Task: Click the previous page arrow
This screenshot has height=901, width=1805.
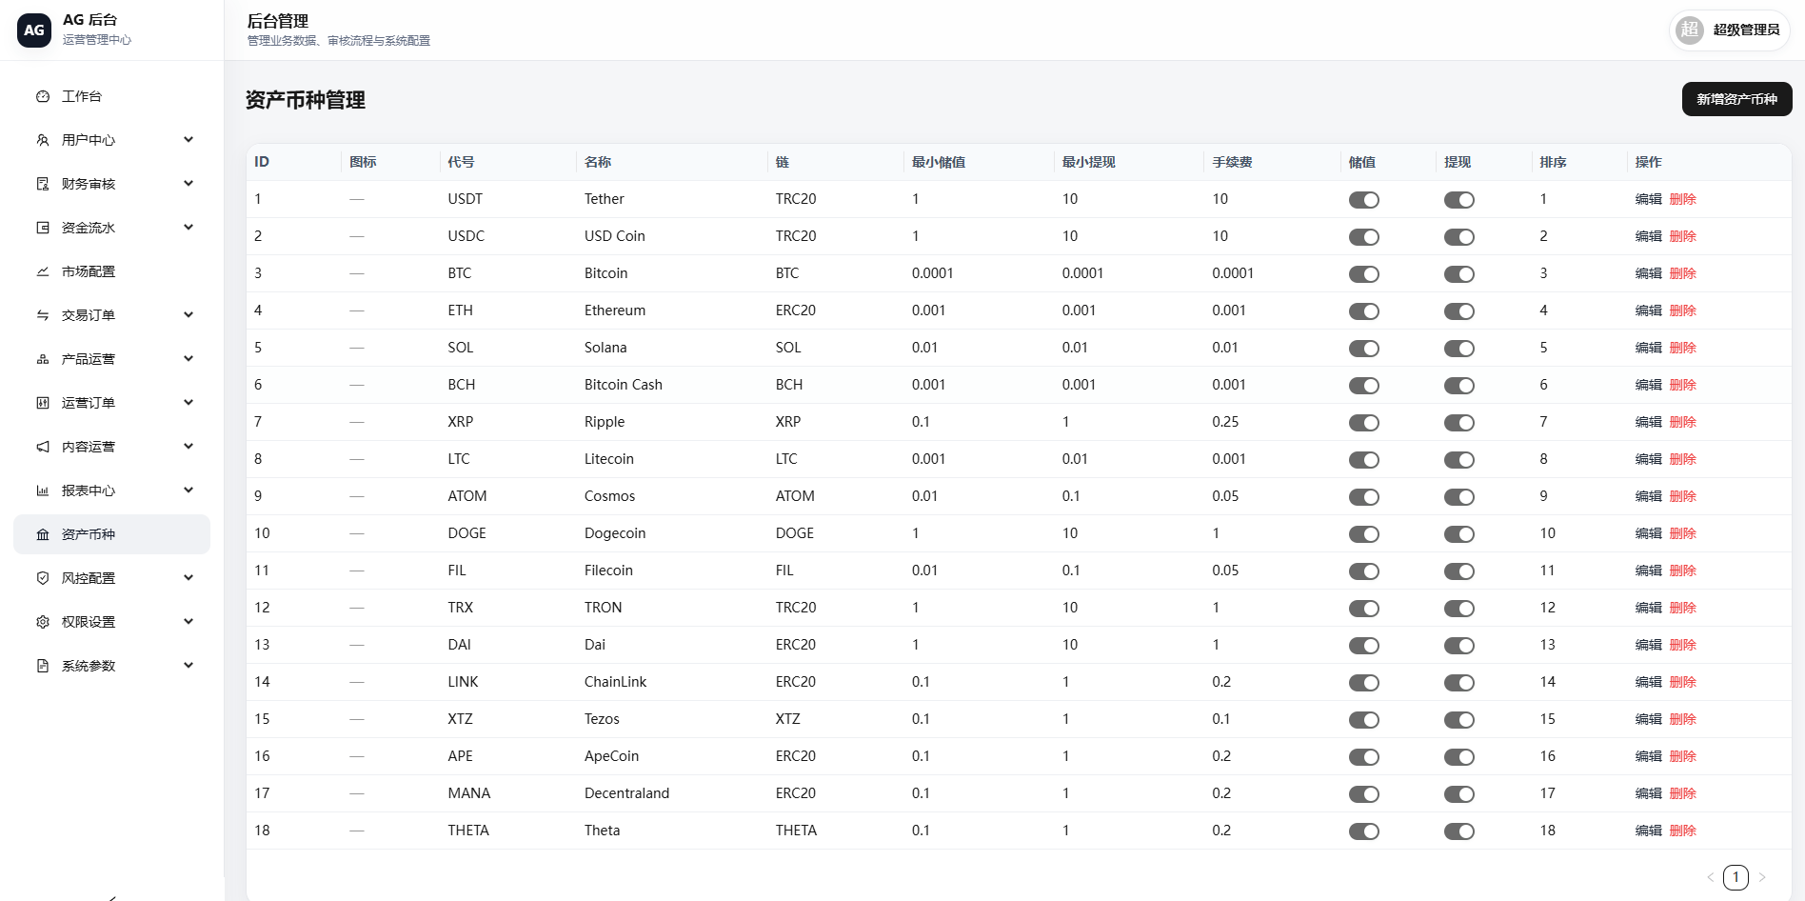Action: [1710, 877]
